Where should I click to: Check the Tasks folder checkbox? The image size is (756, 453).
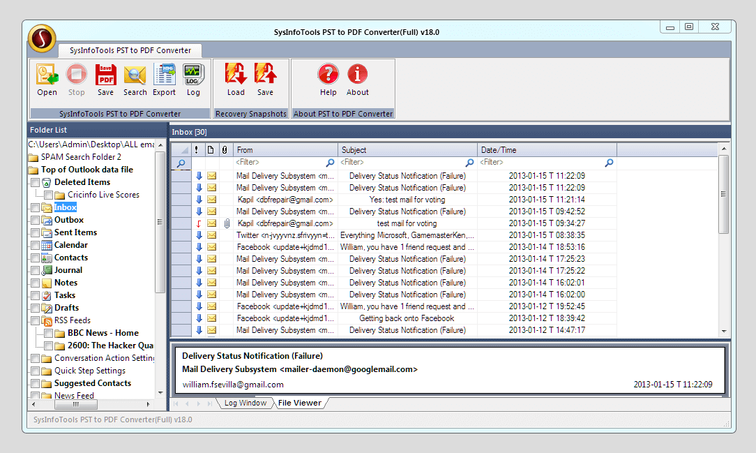point(35,295)
